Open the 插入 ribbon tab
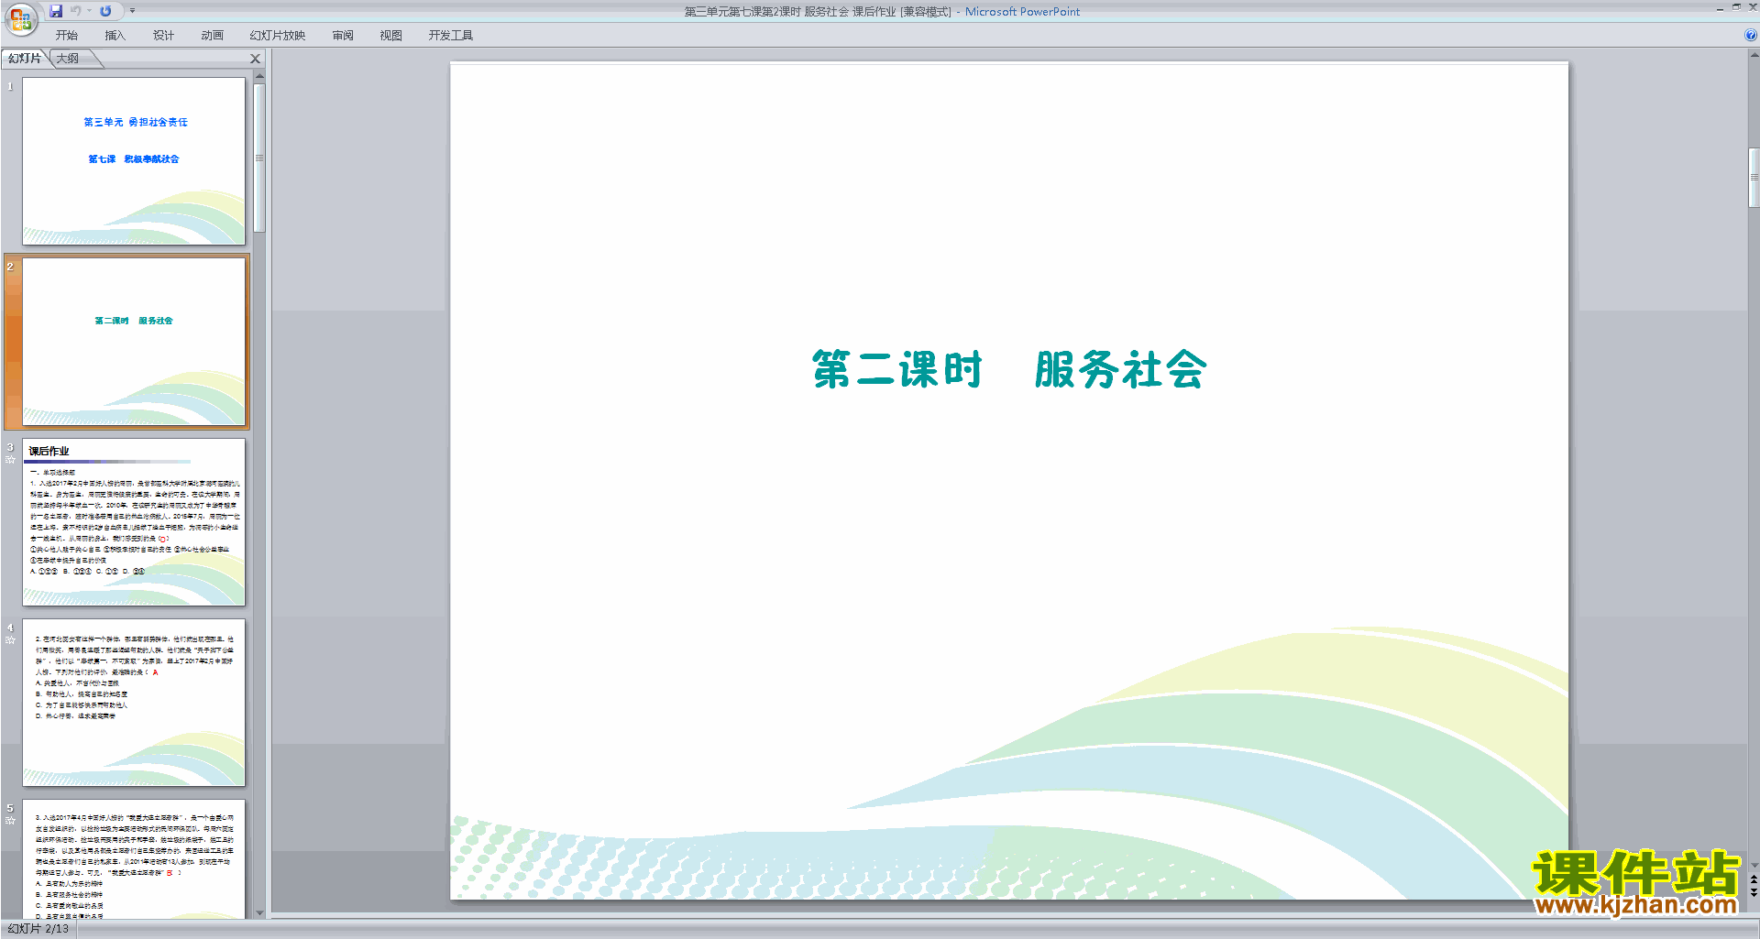 point(115,36)
